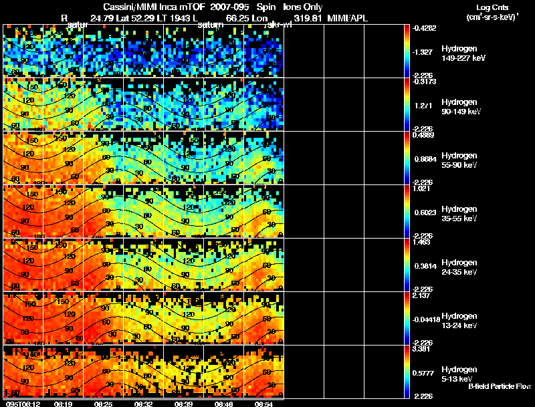The width and height of the screenshot is (535, 407).
Task: Click the 'Hydrogen 90-149 keV' label
Action: coord(461,107)
